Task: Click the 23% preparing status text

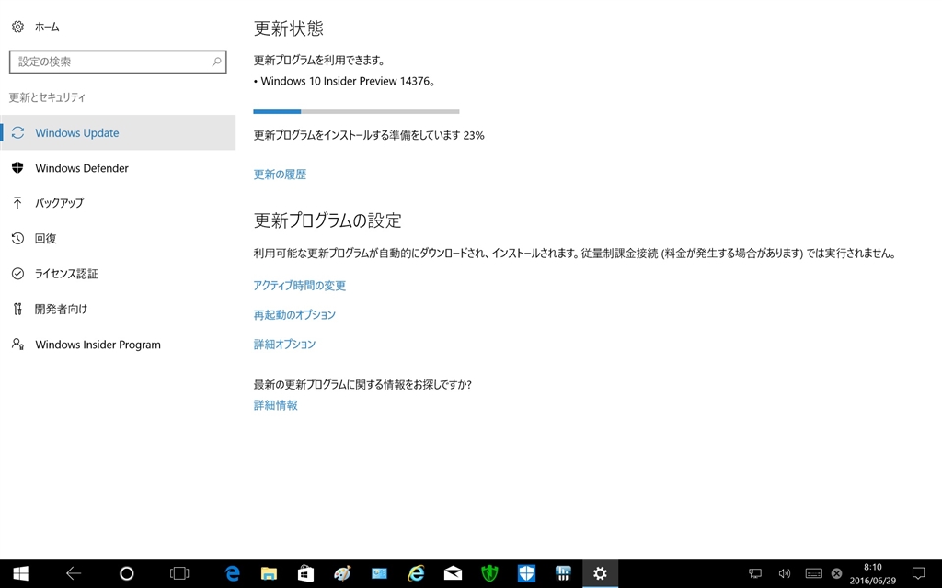Action: point(369,136)
